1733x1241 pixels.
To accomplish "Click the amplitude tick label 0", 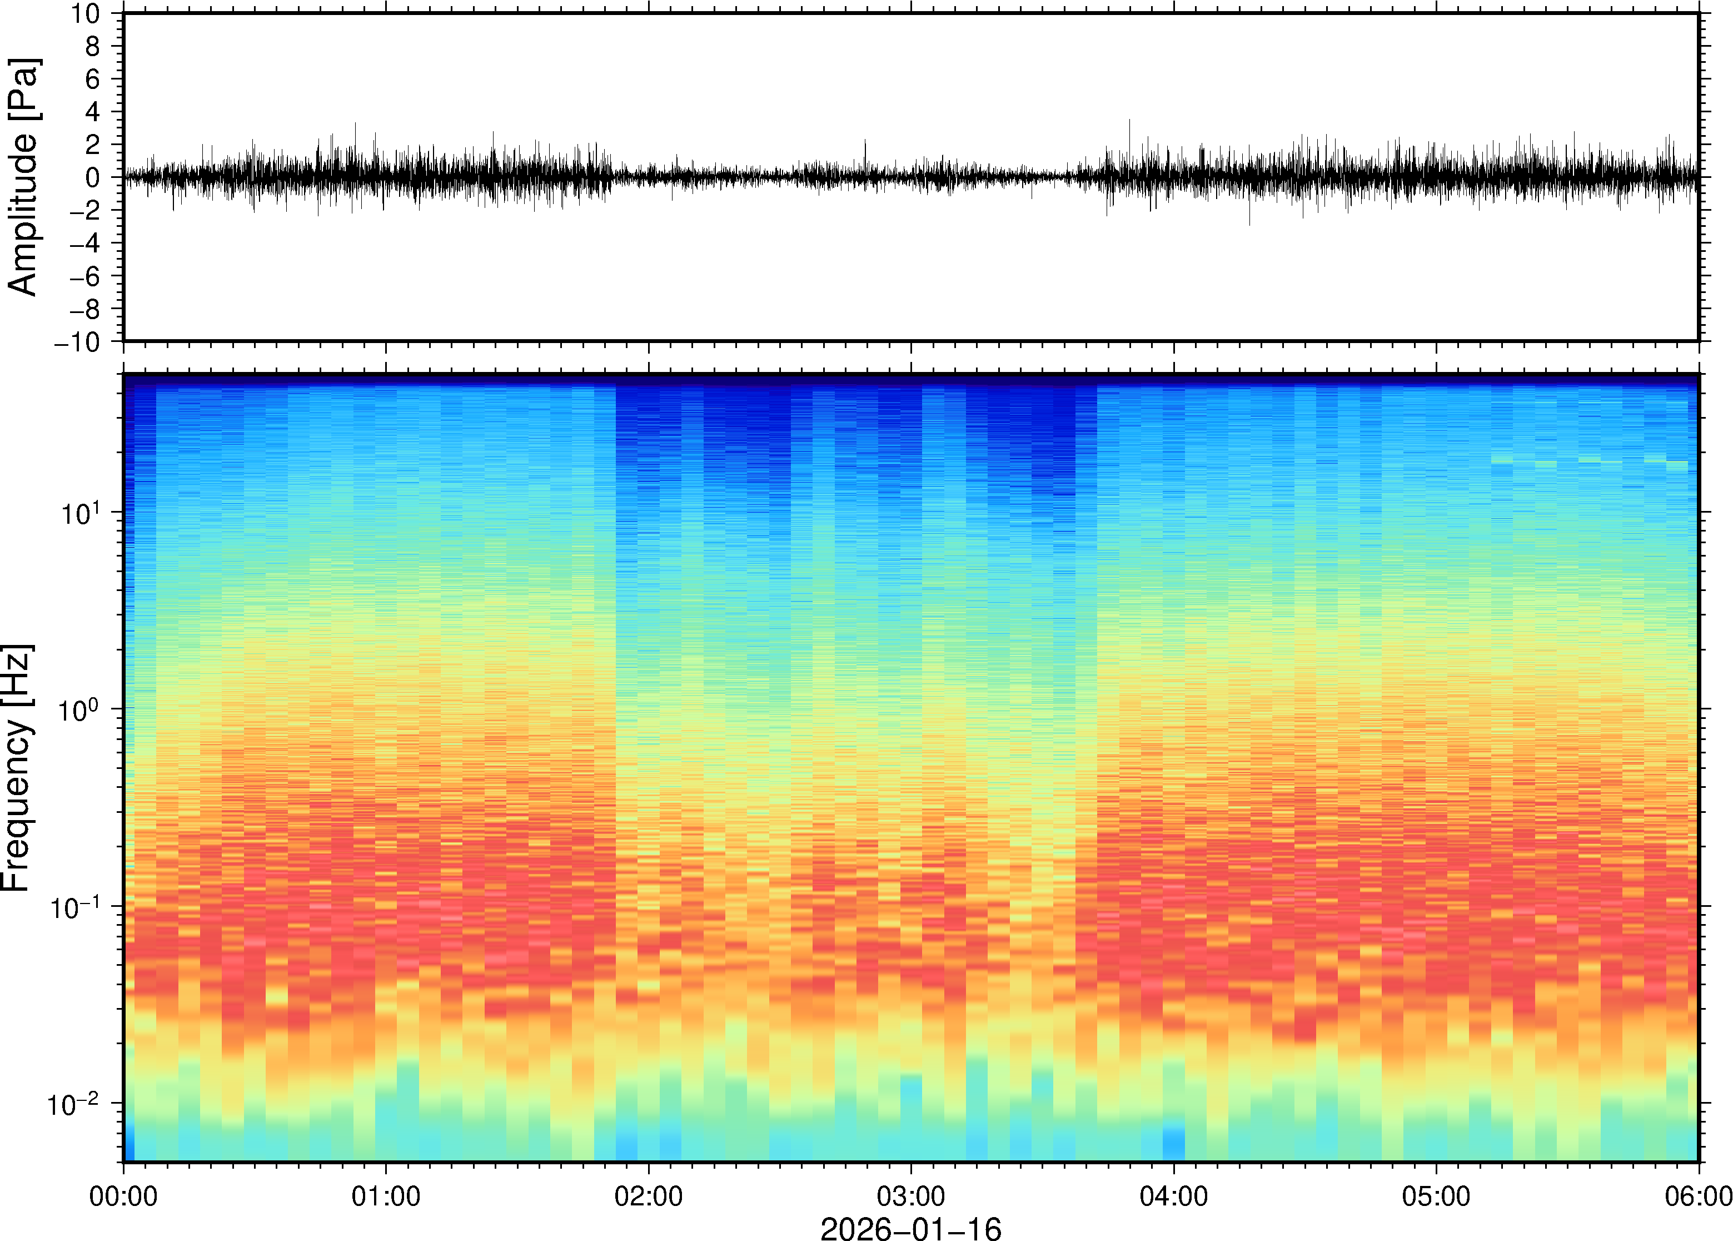I will tap(92, 178).
